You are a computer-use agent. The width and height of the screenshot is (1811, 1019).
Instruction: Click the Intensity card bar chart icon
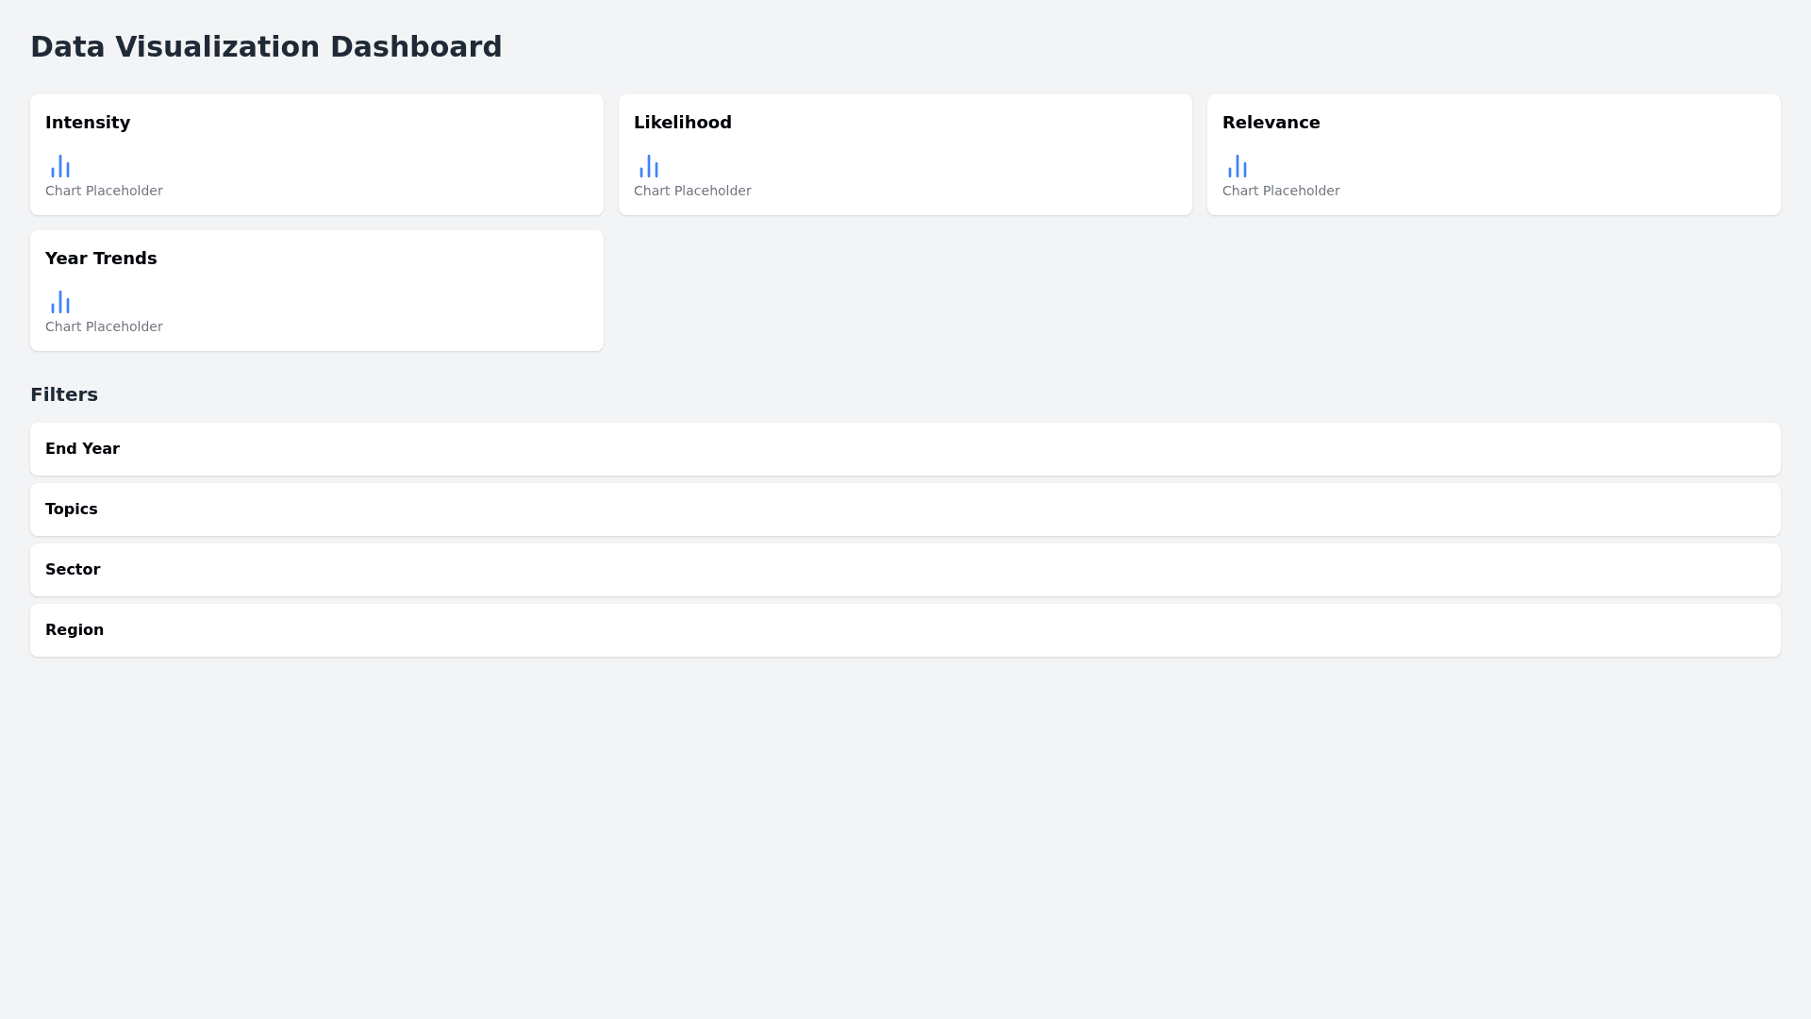[x=60, y=167]
